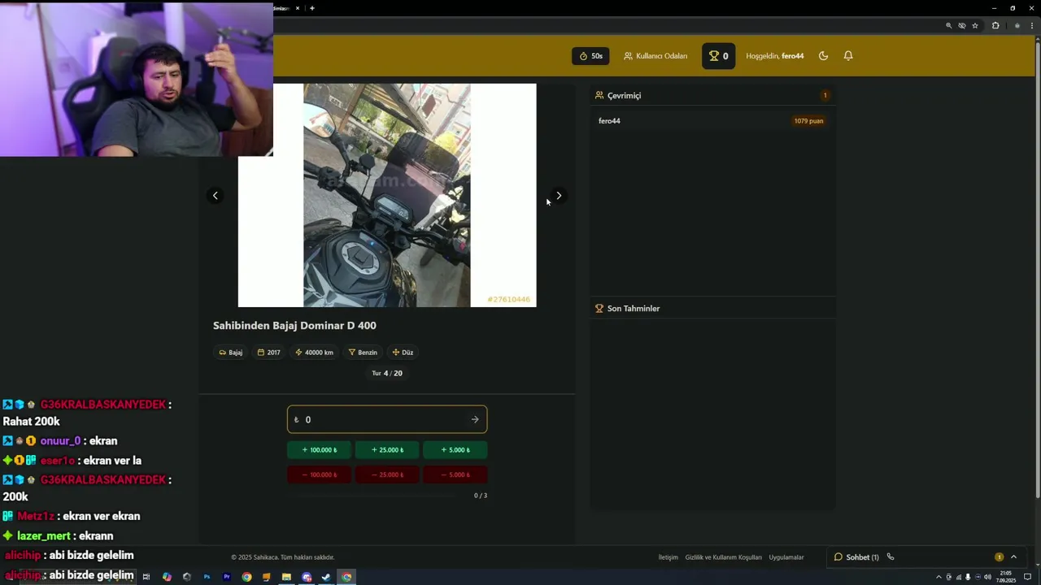Click the microphone tray icon
The width and height of the screenshot is (1041, 585).
[968, 577]
